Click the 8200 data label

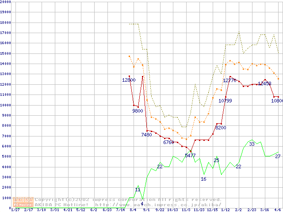pos(221,128)
